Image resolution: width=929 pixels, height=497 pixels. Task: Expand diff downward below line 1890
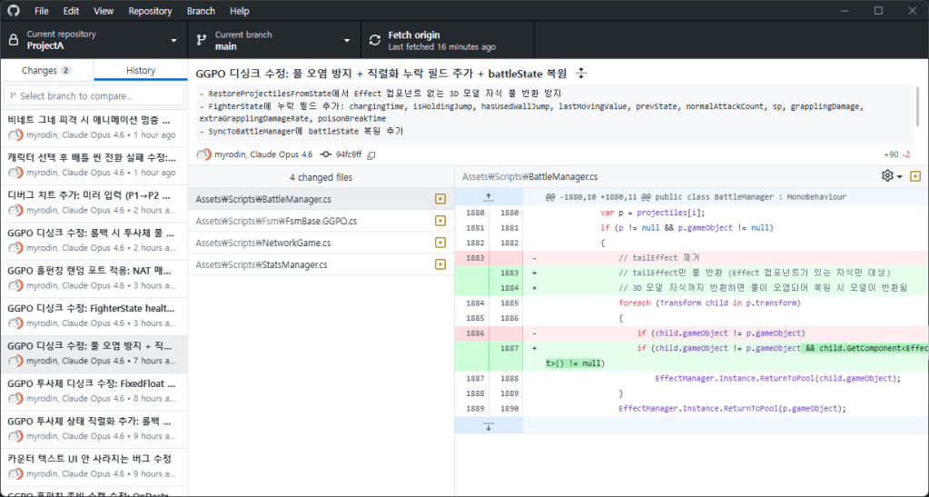tap(489, 425)
